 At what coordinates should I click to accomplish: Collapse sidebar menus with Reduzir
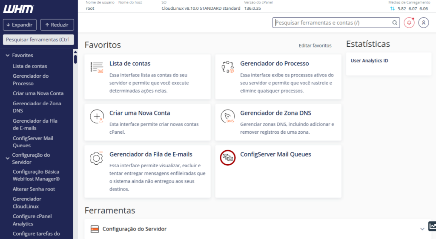click(57, 25)
